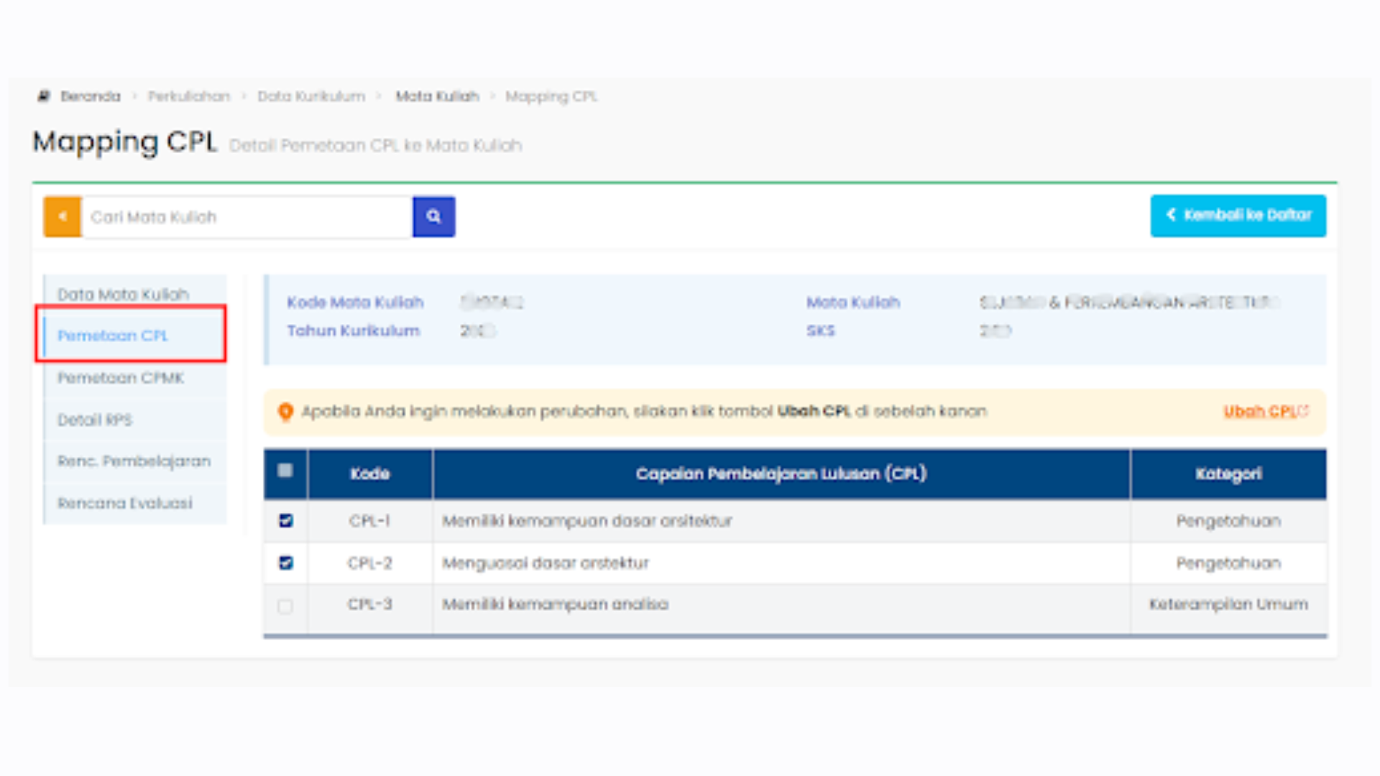Viewport: 1380px width, 776px height.
Task: Uncheck the CPL-1 checkbox
Action: click(285, 521)
